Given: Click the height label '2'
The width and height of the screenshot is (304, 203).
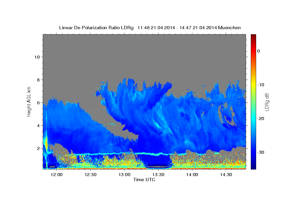Looking at the screenshot, I should coord(38,148).
